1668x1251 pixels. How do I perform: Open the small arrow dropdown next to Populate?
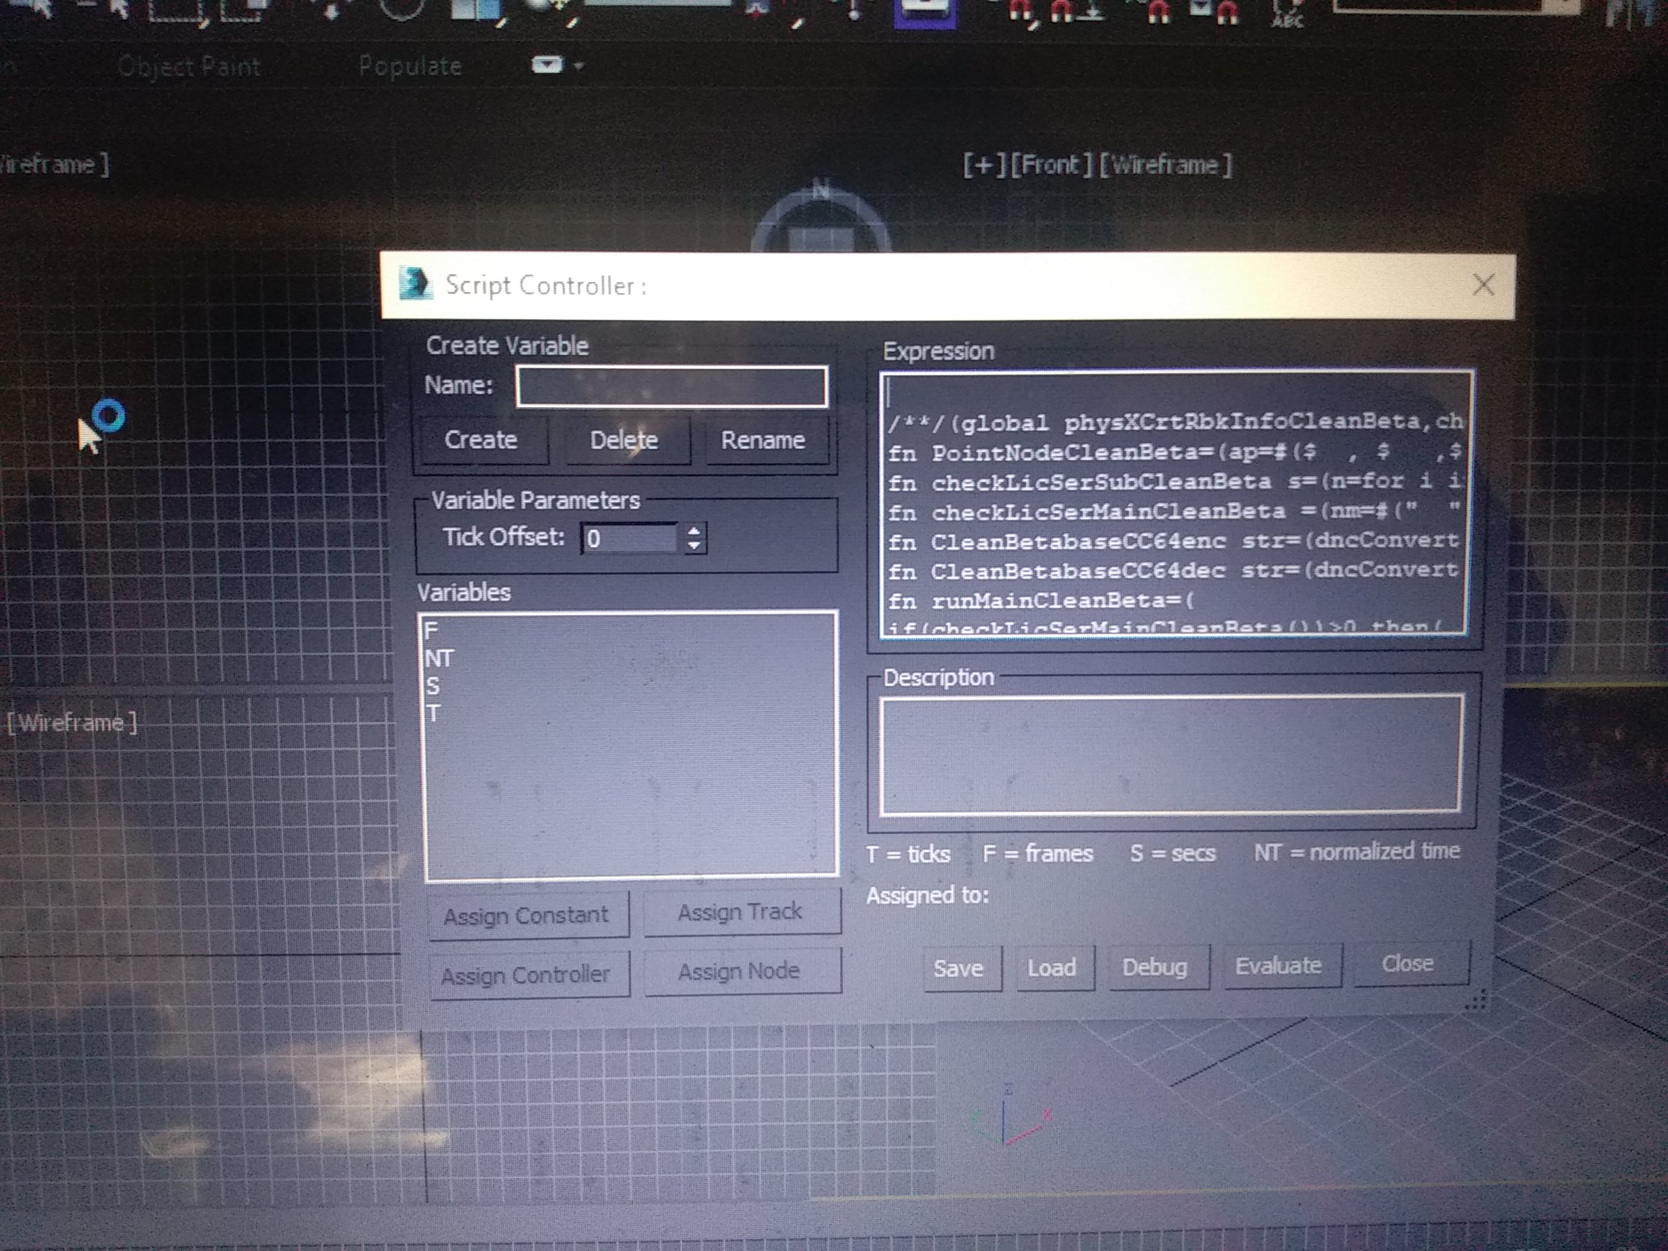tap(579, 66)
